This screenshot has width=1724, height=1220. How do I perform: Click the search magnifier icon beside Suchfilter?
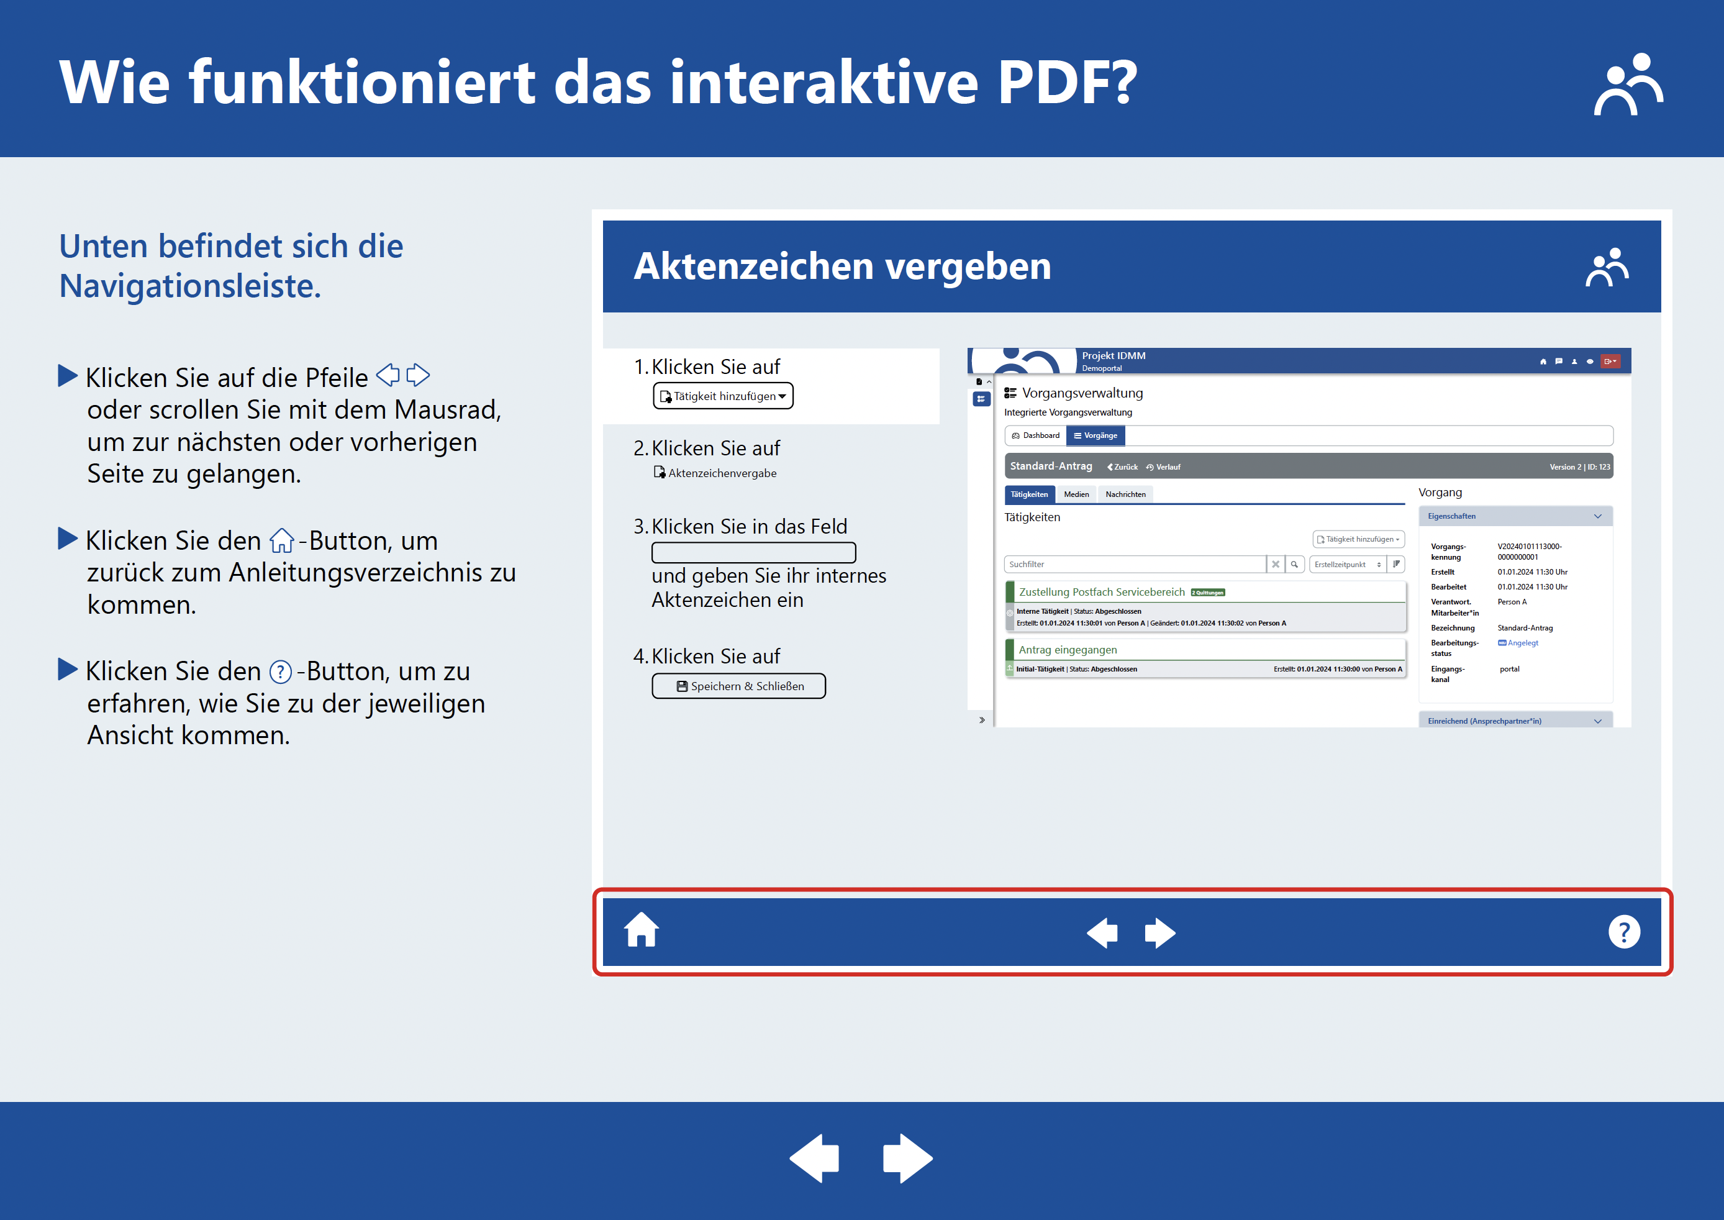pos(1294,564)
